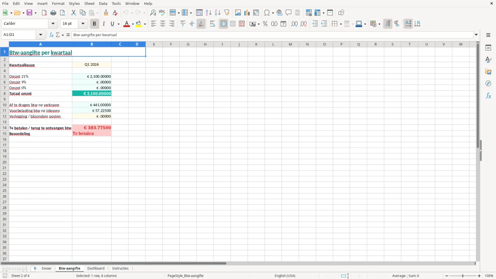Image resolution: width=496 pixels, height=279 pixels.
Task: Toggle Underline formatting button
Action: pos(112,24)
